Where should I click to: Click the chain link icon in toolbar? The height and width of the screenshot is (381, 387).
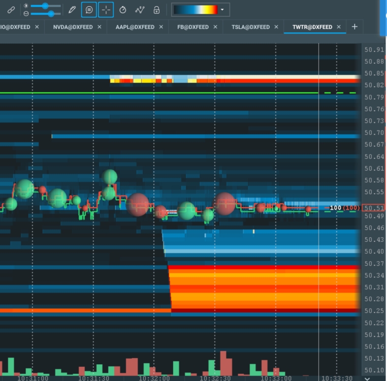click(x=11, y=10)
